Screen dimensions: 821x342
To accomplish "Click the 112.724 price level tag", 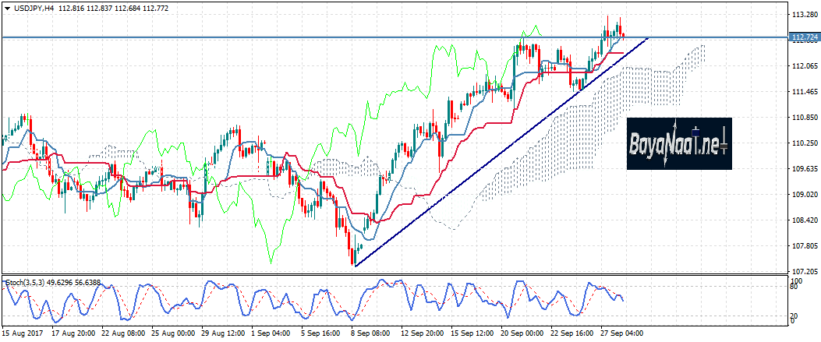I will [804, 37].
